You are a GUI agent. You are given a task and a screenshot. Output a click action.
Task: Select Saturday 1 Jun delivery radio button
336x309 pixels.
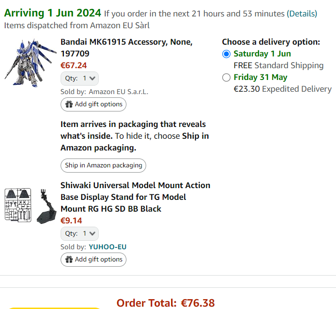227,54
